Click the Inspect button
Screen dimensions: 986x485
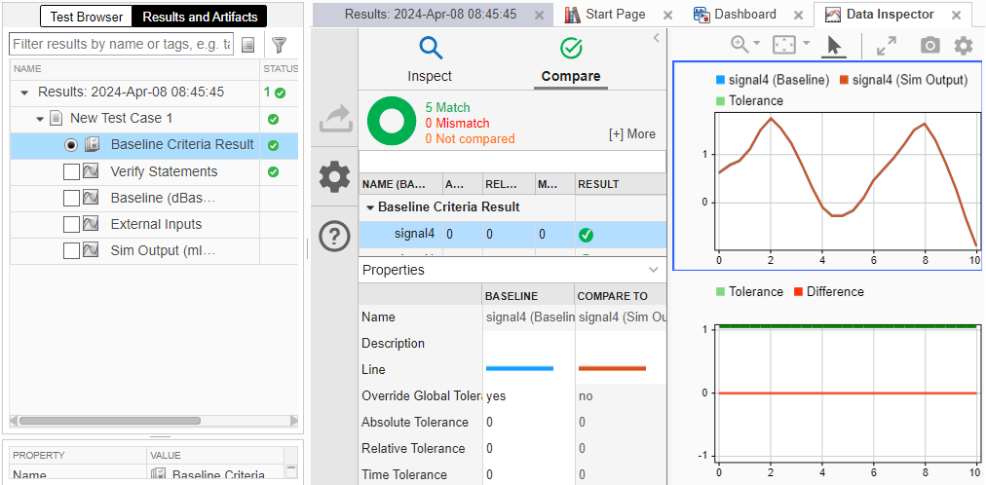pos(430,58)
